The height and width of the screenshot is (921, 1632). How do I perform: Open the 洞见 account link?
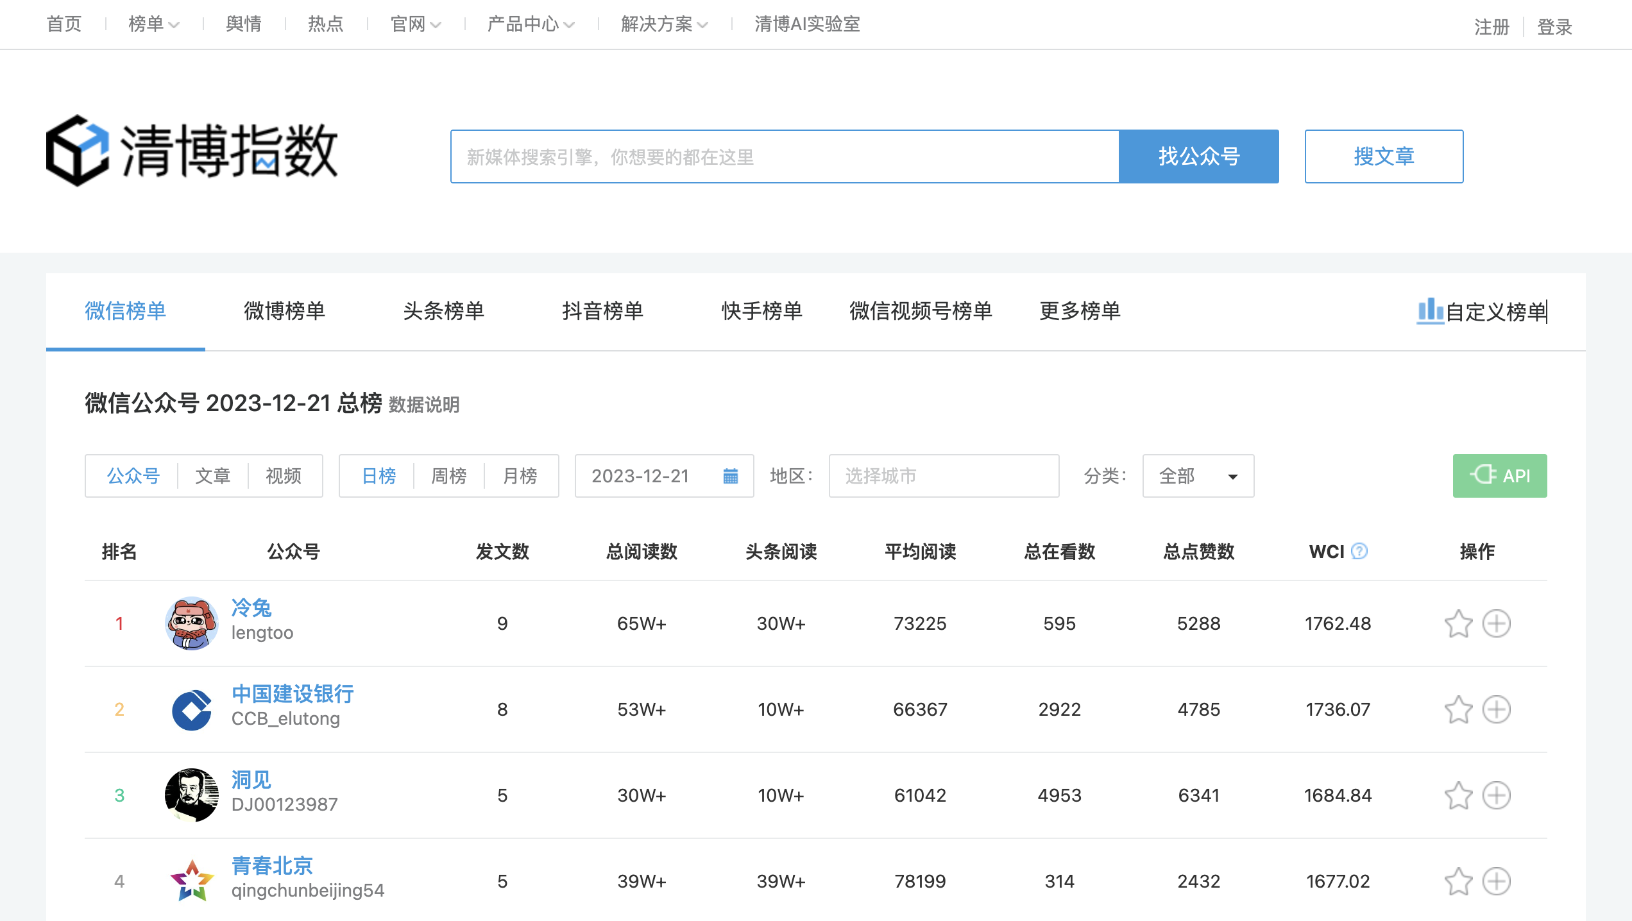coord(251,780)
